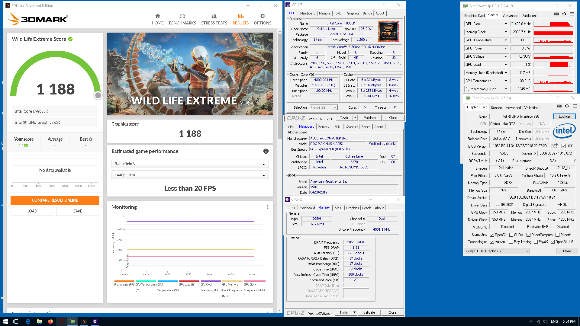Click the Intel logo in GPU-Z
580x326 pixels.
(564, 131)
